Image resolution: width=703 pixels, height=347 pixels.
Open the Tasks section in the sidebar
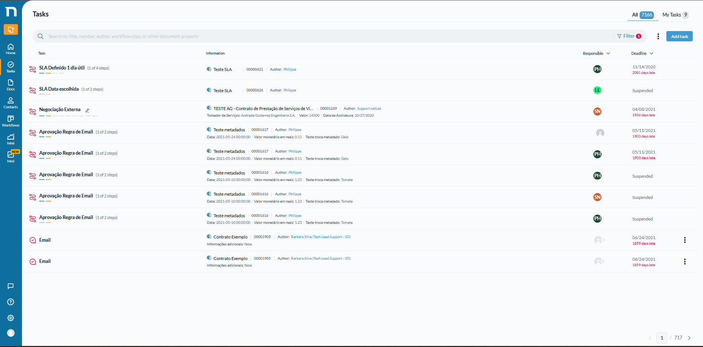pyautogui.click(x=11, y=67)
